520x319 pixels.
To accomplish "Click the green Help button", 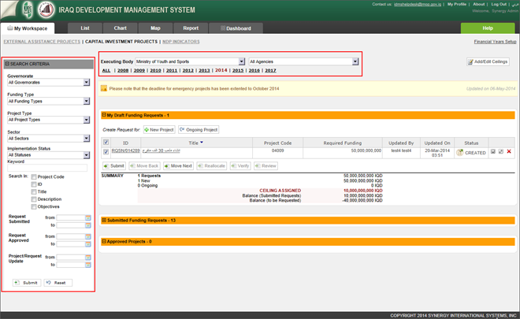I will pyautogui.click(x=488, y=28).
